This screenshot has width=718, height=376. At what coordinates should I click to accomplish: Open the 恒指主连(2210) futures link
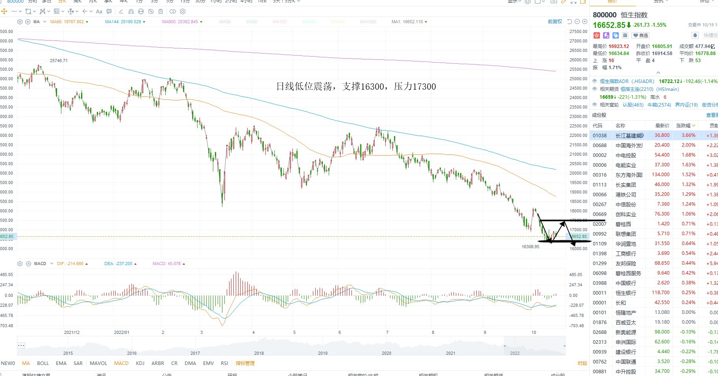coord(650,89)
